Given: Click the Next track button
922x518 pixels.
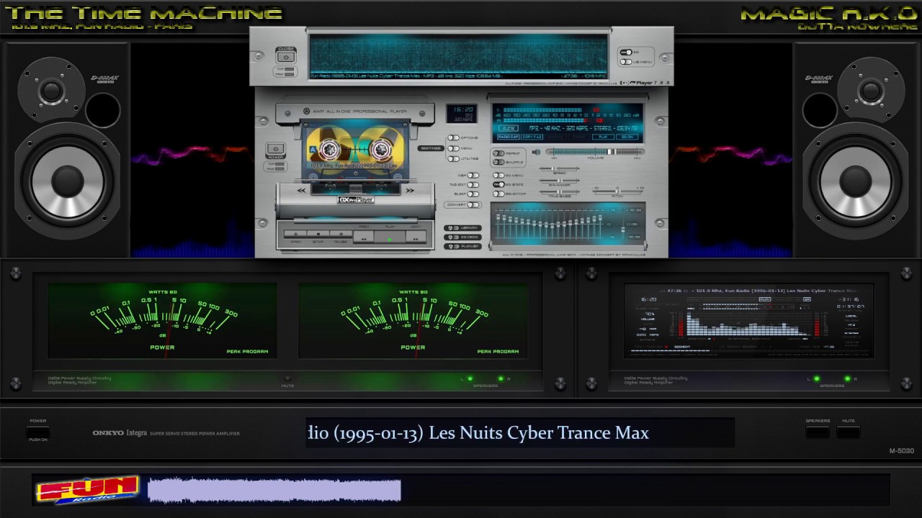Looking at the screenshot, I should point(416,238).
